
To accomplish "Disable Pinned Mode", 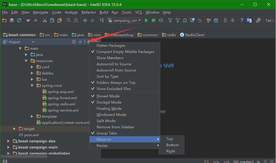I will 125,96.
